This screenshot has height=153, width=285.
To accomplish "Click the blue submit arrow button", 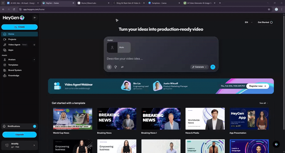I will [213, 67].
